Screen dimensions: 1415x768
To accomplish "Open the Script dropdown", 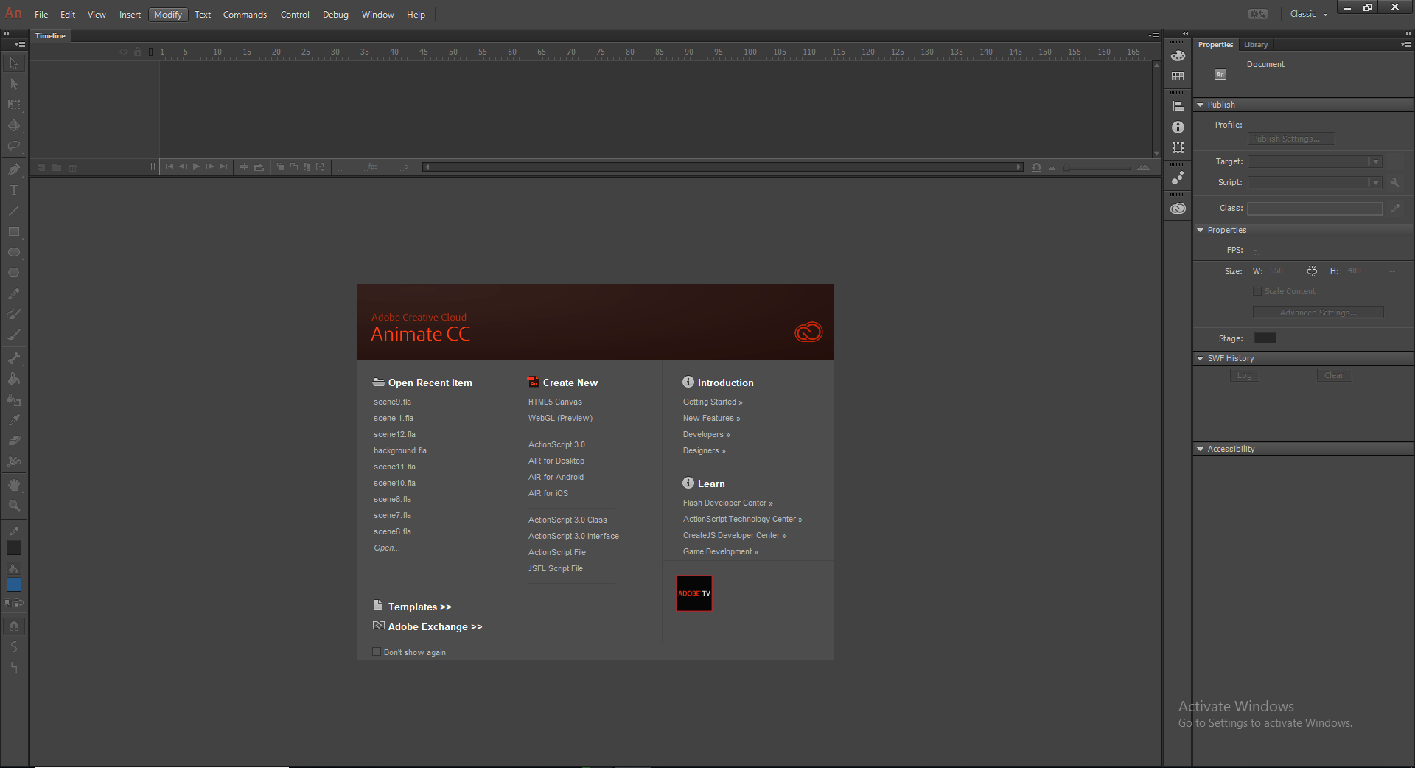I will click(1315, 182).
